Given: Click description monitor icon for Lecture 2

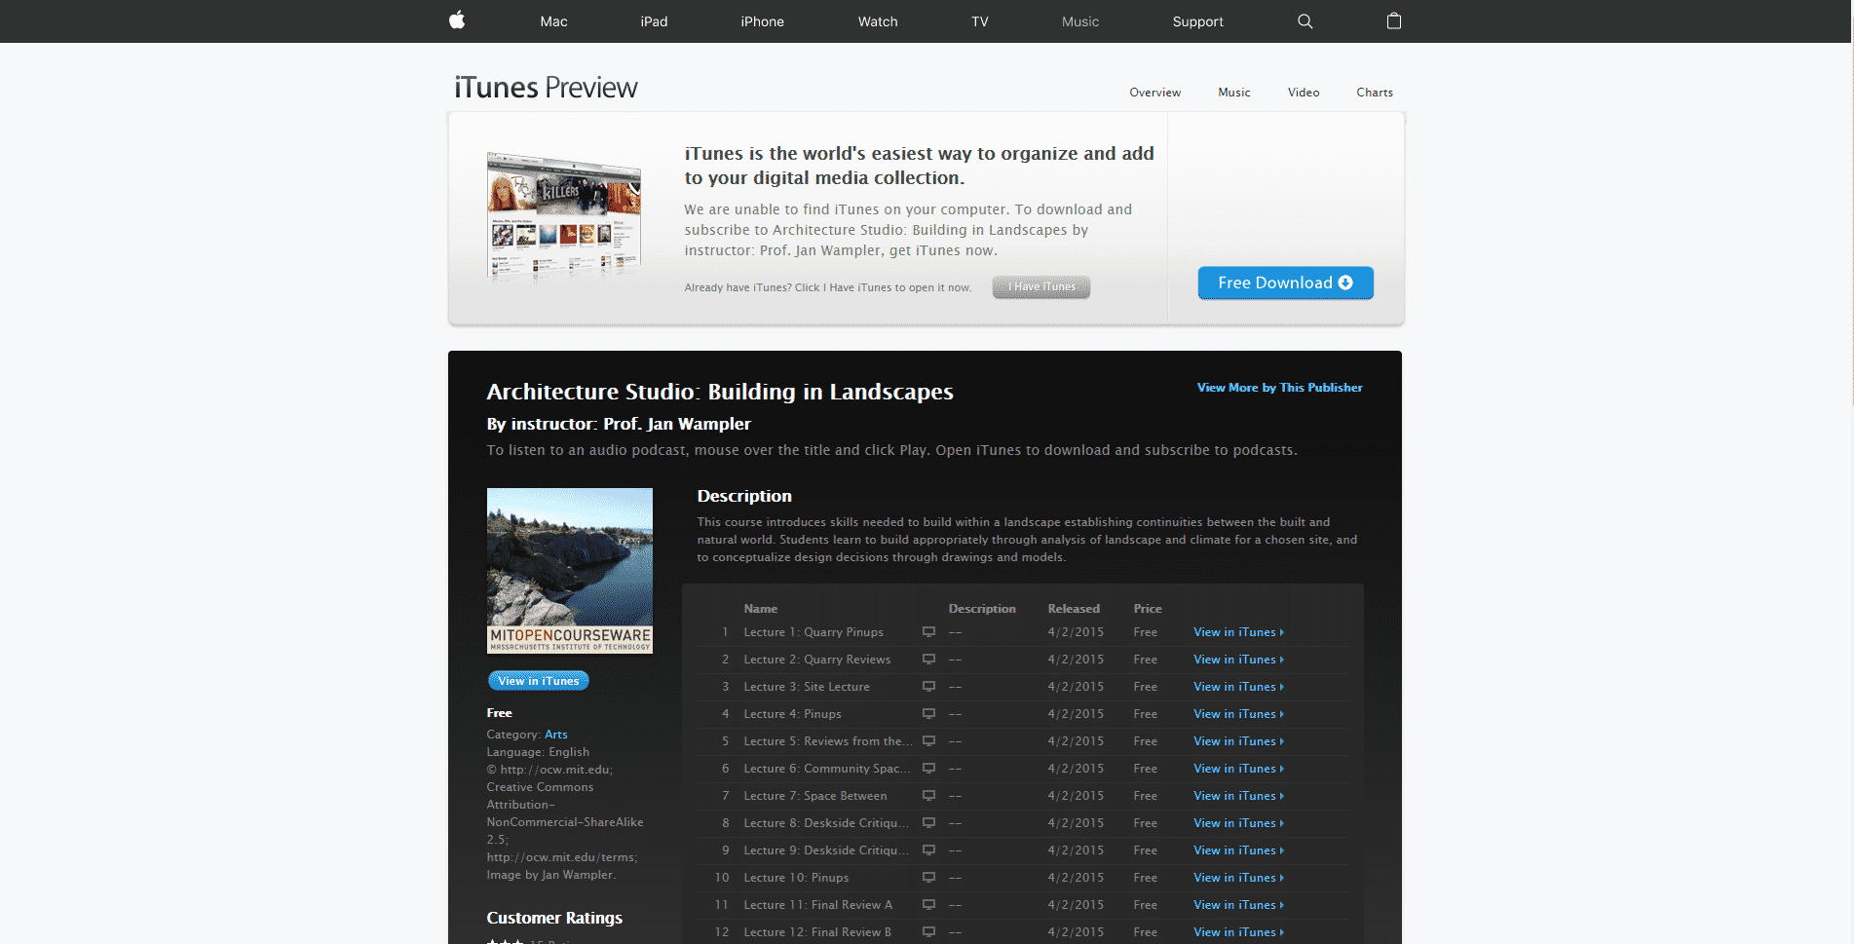Looking at the screenshot, I should (x=929, y=660).
